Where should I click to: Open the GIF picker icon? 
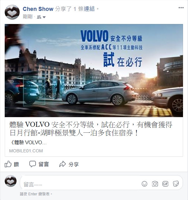pos(165,184)
